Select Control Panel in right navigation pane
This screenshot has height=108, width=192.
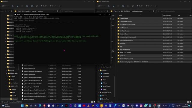104,99
